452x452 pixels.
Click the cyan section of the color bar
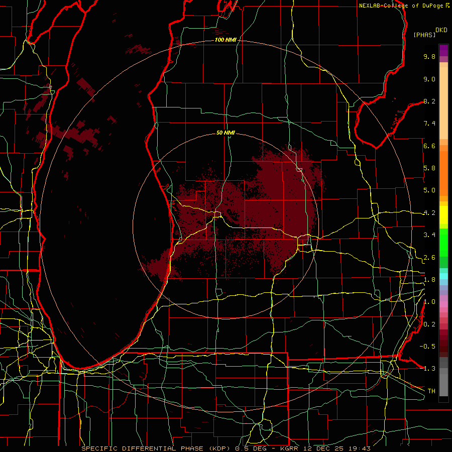tap(443, 276)
